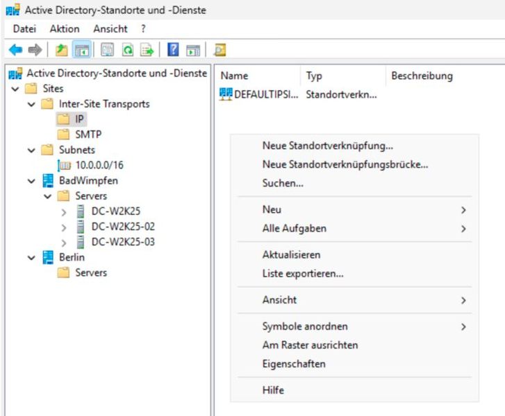Viewport: 505px width, 416px height.
Task: Click the Sites folder icon
Action: click(31, 89)
